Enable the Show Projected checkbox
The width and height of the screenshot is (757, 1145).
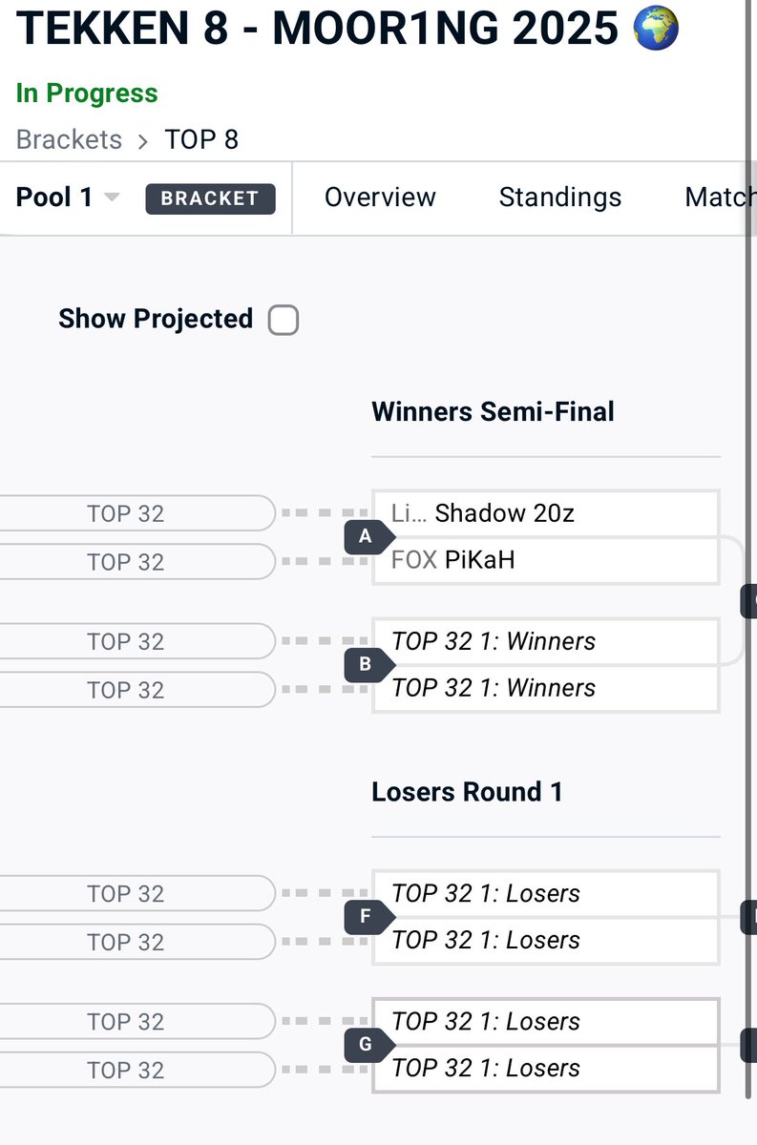click(x=284, y=320)
